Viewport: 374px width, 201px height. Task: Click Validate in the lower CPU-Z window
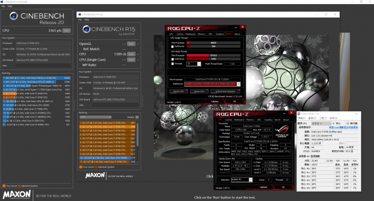point(263,187)
